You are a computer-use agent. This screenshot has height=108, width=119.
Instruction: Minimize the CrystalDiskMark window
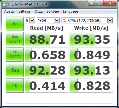pos(92,3)
